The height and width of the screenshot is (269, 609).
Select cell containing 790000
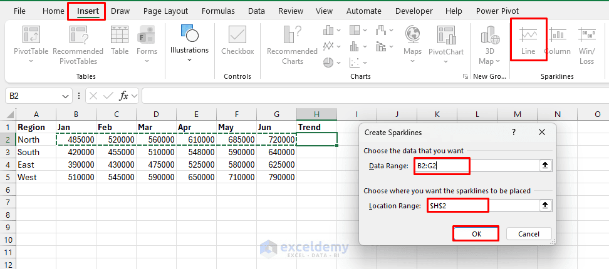click(276, 177)
